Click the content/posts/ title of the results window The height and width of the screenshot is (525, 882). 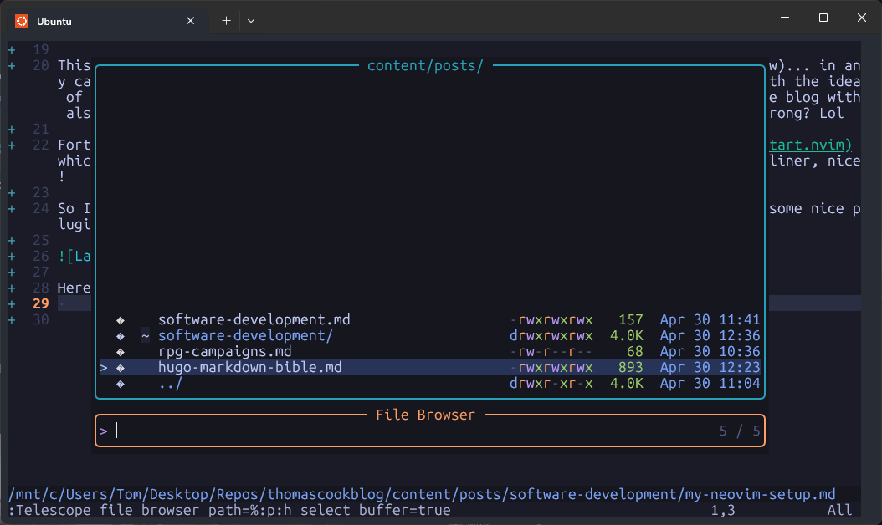[x=425, y=66]
